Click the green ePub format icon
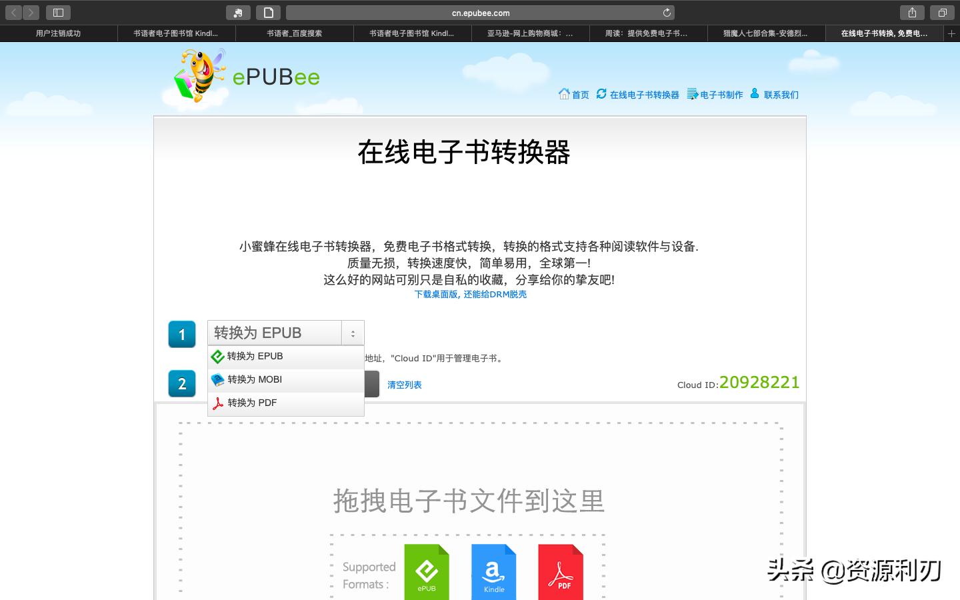960x600 pixels. (x=427, y=570)
